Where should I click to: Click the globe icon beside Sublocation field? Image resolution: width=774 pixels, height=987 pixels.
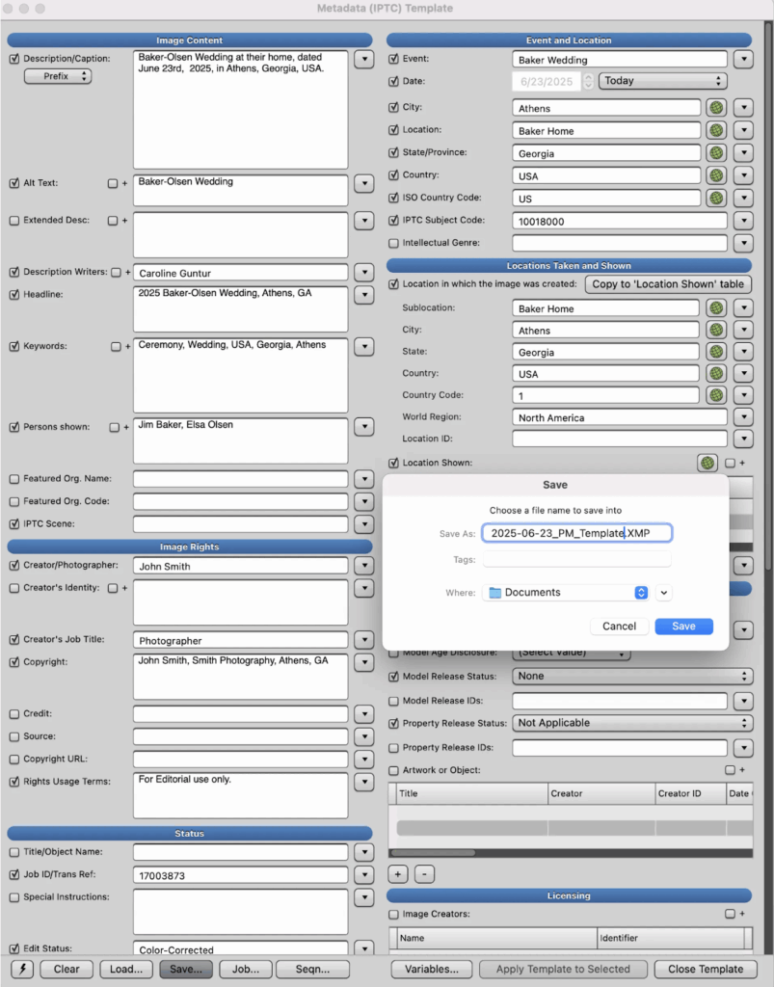pos(716,307)
